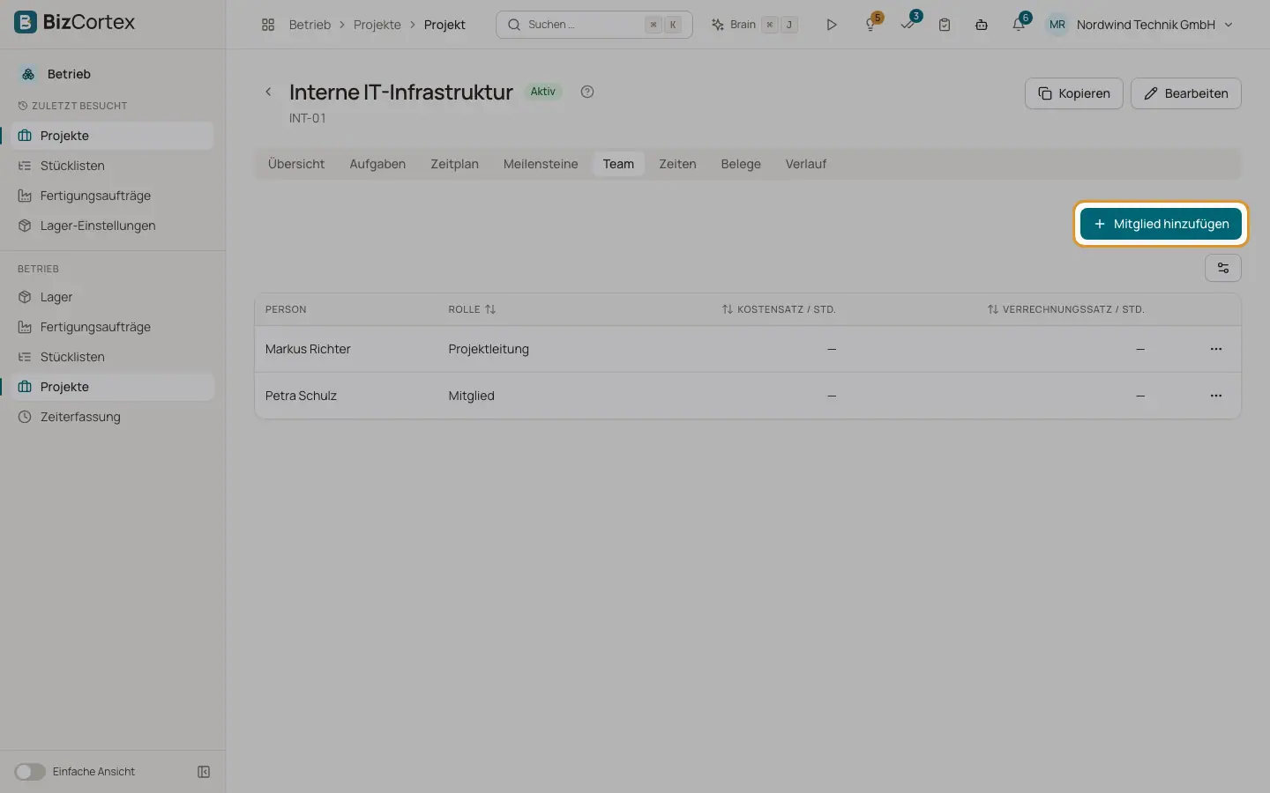The image size is (1270, 793).
Task: Go back using the arrow beside project title
Action: point(269,92)
